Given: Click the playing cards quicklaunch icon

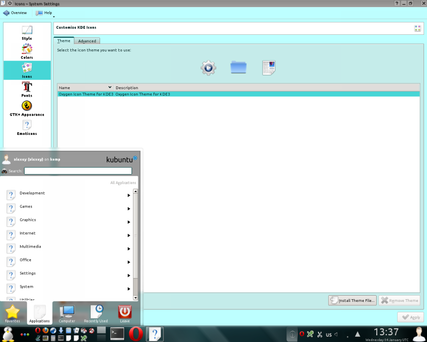Looking at the screenshot, I should point(76,330).
